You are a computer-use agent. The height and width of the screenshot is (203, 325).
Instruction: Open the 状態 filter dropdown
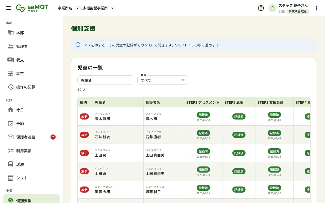point(163,80)
